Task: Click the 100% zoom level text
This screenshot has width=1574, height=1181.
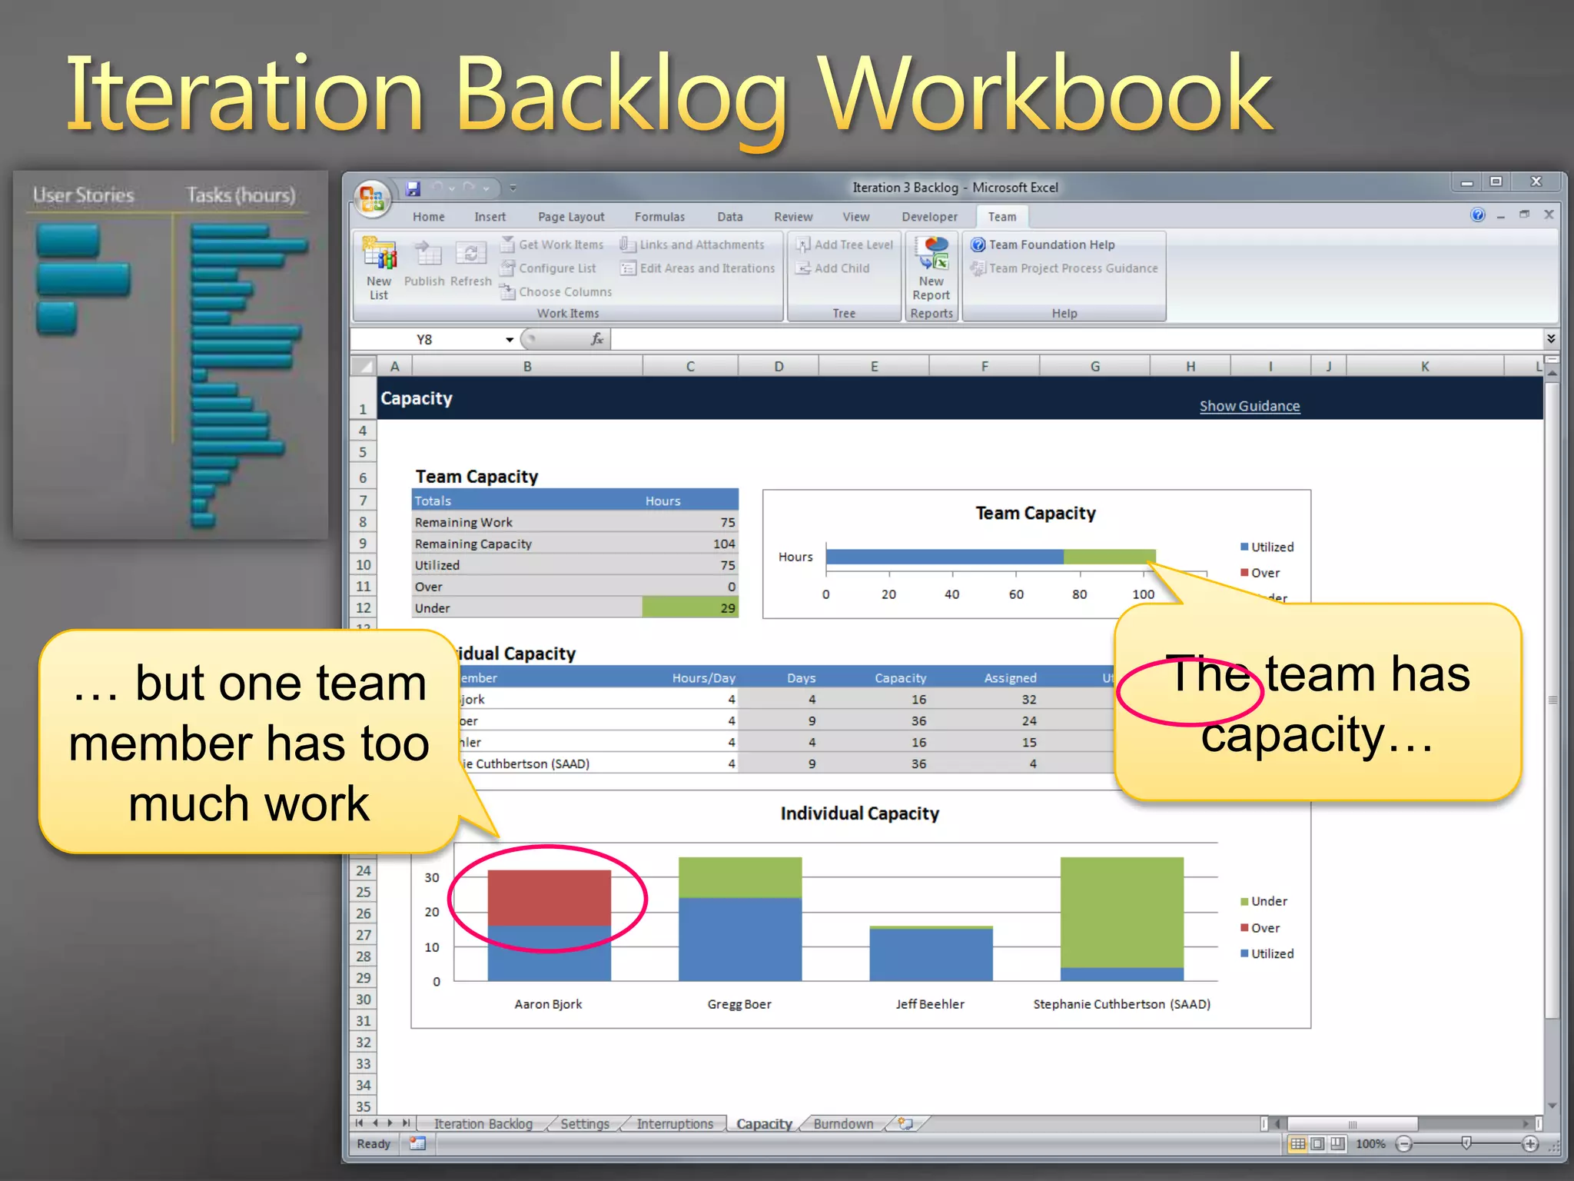Action: (1370, 1144)
